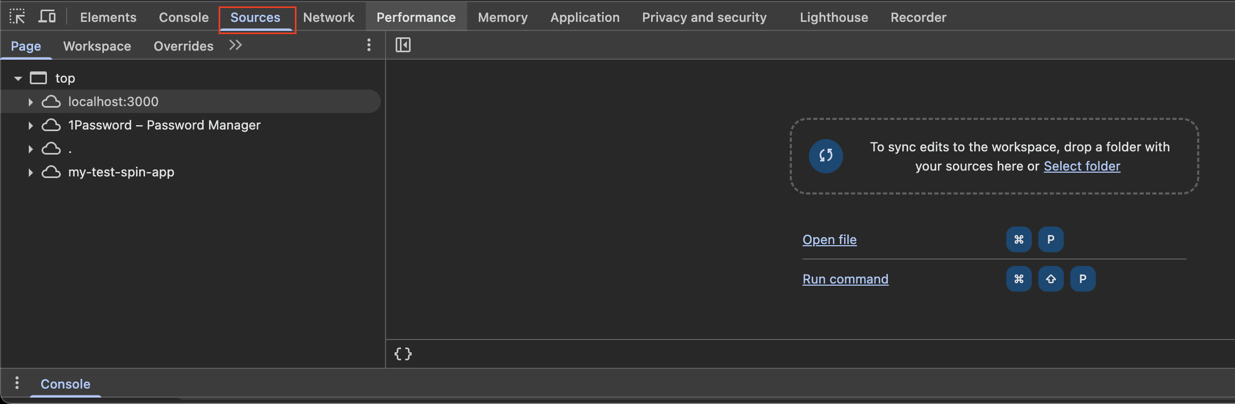Click the top frame window icon
Viewport: 1235px width, 404px height.
coord(38,78)
